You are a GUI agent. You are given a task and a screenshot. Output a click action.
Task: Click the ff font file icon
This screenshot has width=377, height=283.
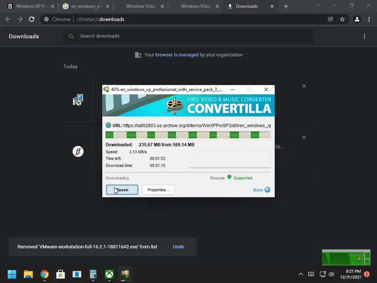[78, 151]
